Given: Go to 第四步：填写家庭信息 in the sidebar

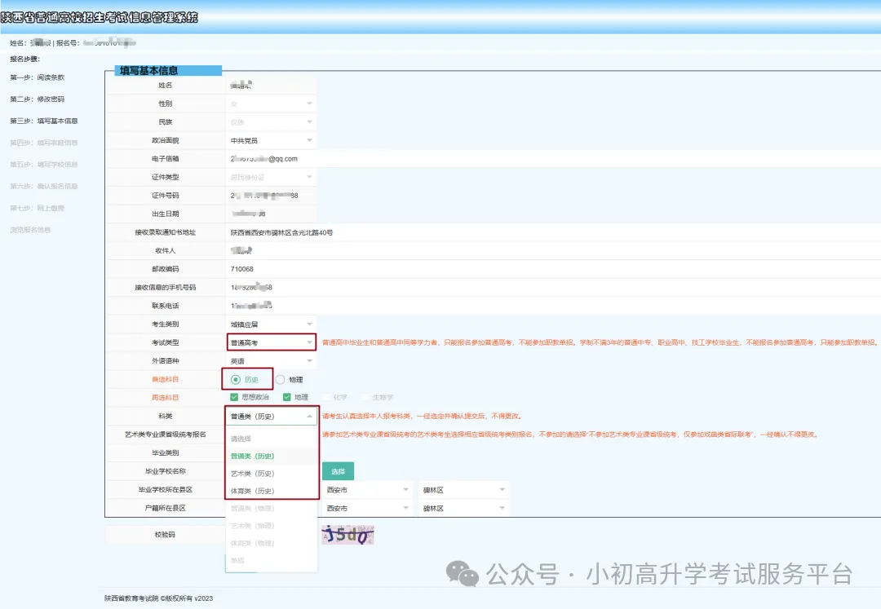Looking at the screenshot, I should (44, 143).
